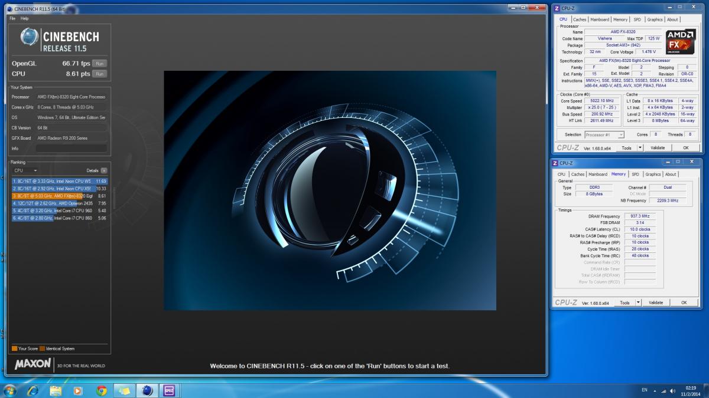Viewport: 709px width, 398px height.
Task: Select ranking row Intel Core i7 CPU 860
Action: click(x=60, y=218)
